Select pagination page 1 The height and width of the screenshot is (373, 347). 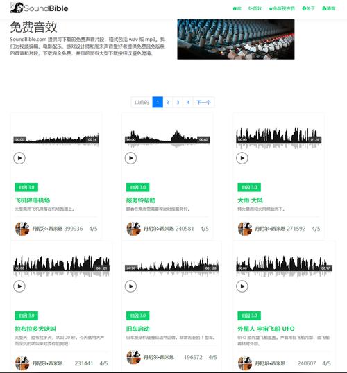point(158,103)
